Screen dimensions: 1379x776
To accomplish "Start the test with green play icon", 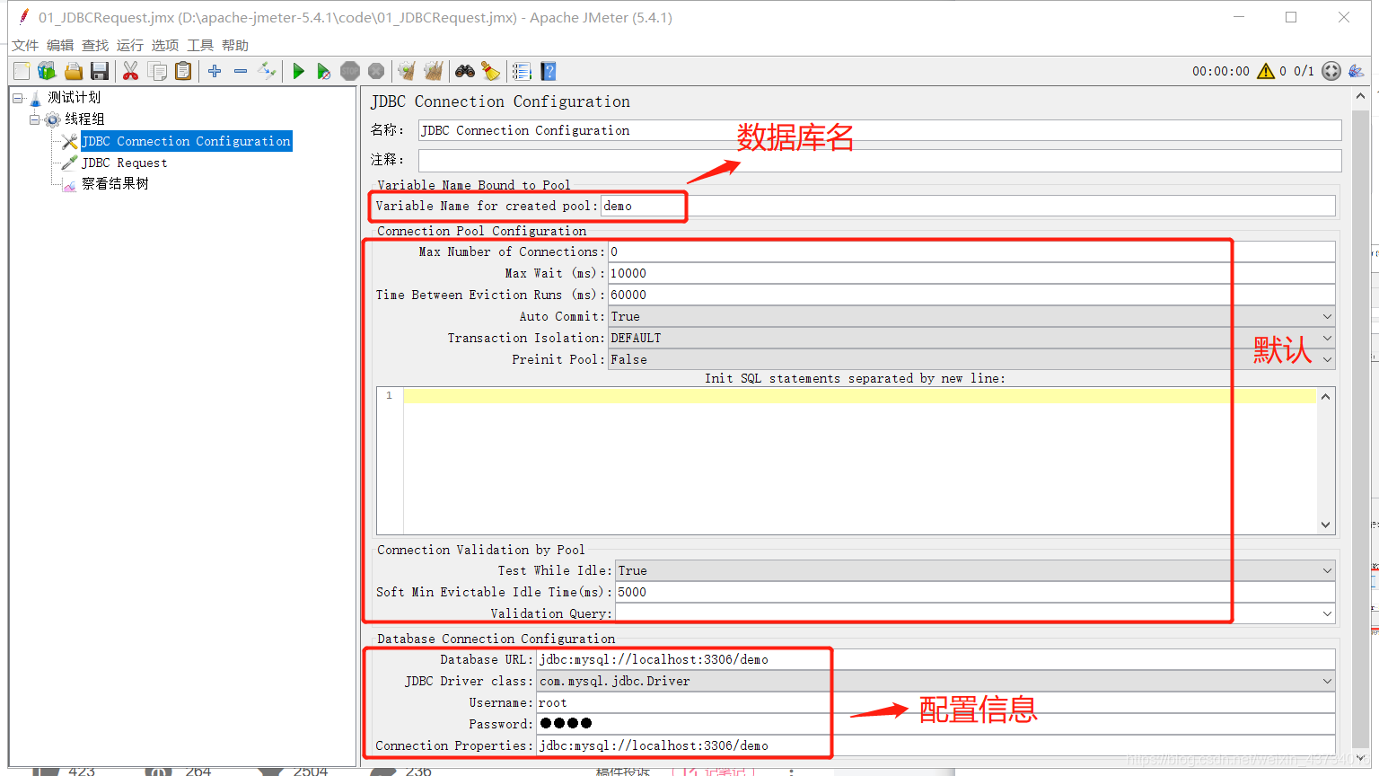I will (x=298, y=71).
